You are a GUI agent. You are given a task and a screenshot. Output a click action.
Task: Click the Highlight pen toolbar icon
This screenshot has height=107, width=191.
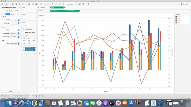(53, 4)
